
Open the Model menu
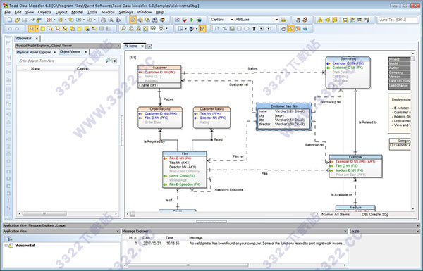point(77,12)
